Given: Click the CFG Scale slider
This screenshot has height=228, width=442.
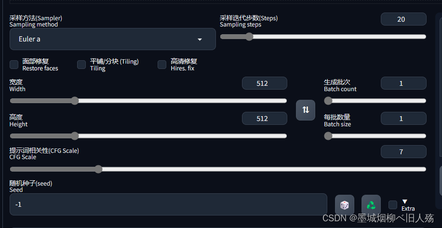Looking at the screenshot, I should (x=218, y=169).
